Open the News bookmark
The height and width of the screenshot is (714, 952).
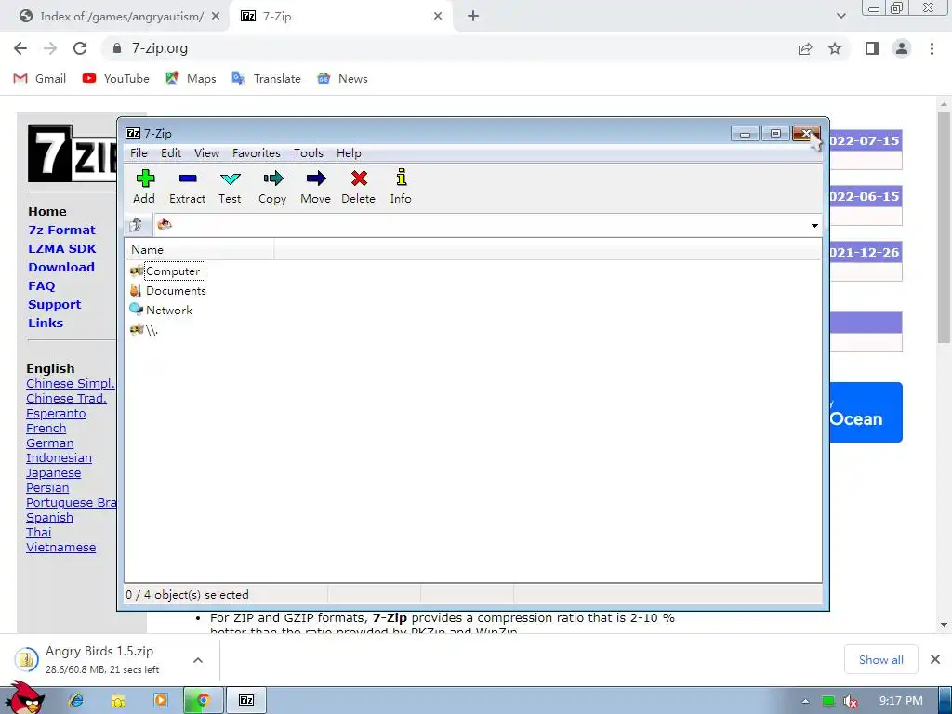pos(342,79)
